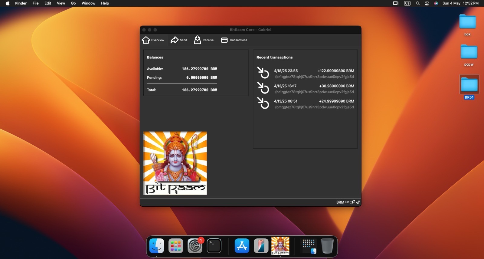Open the View menu
The width and height of the screenshot is (484, 259).
point(61,3)
